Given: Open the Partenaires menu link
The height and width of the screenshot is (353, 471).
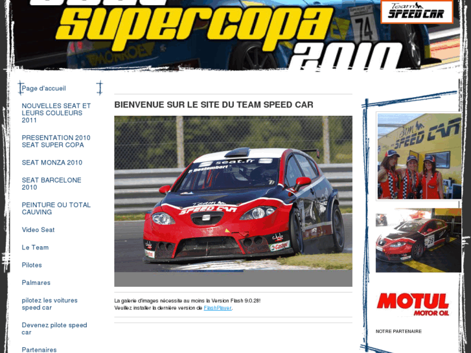Looking at the screenshot, I should click(x=39, y=349).
